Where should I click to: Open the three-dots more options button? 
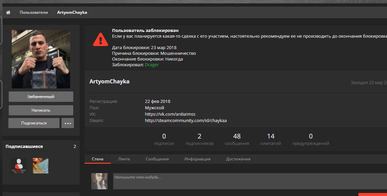pyautogui.click(x=68, y=123)
